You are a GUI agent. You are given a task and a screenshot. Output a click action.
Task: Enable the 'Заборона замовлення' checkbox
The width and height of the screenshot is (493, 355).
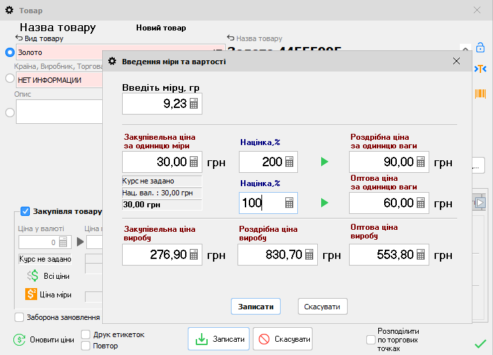[x=19, y=317]
